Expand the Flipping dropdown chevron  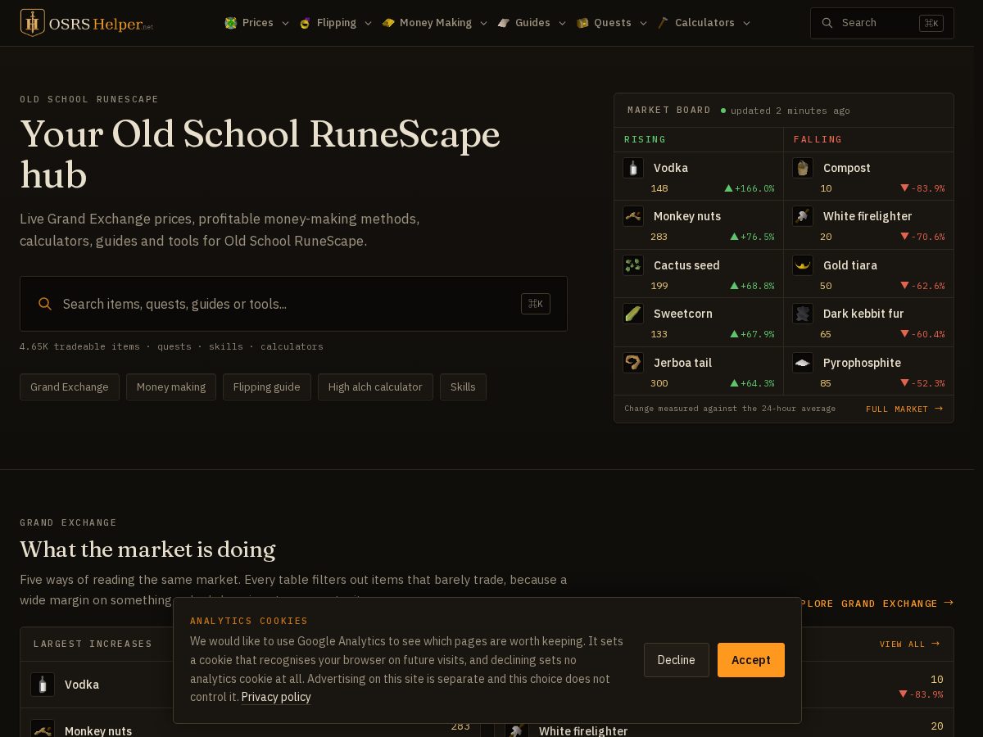click(x=368, y=23)
